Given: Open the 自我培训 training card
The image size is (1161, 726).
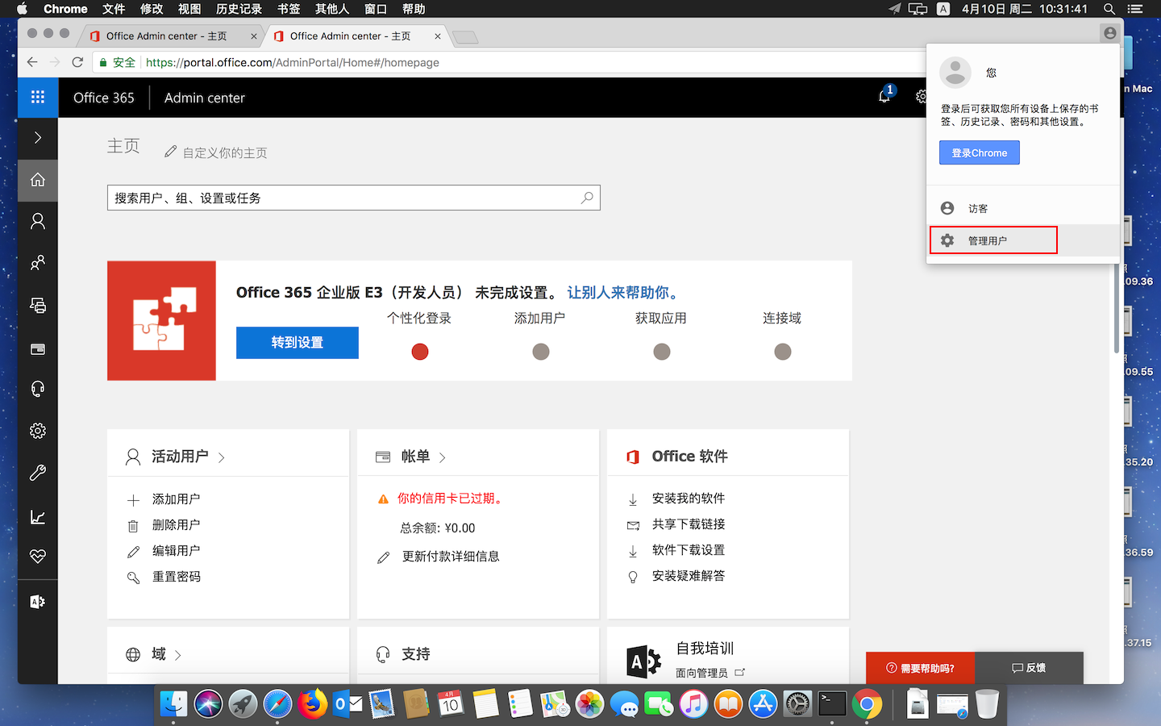Looking at the screenshot, I should 705,649.
